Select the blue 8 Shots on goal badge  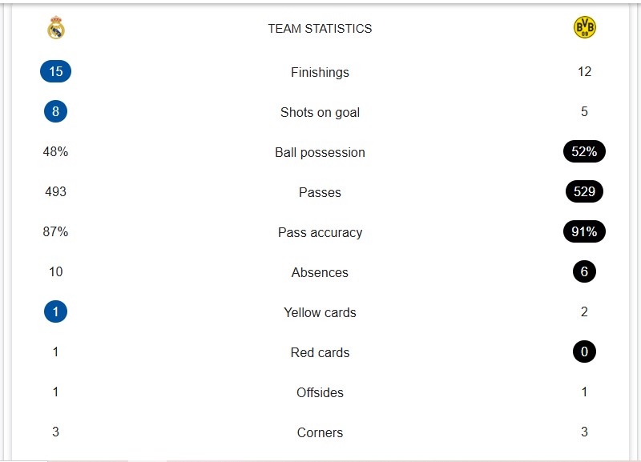55,112
